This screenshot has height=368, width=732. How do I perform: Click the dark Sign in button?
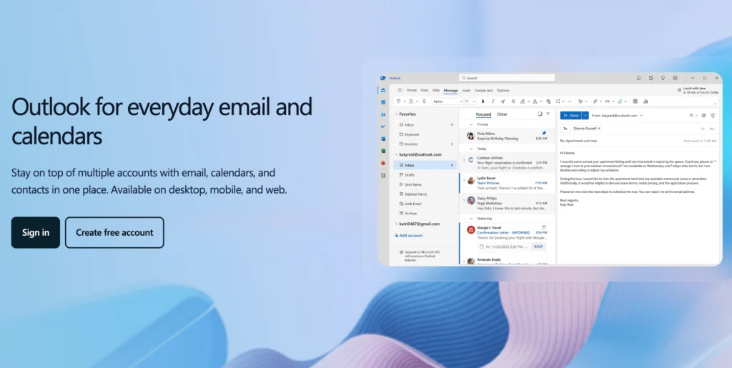tap(36, 232)
